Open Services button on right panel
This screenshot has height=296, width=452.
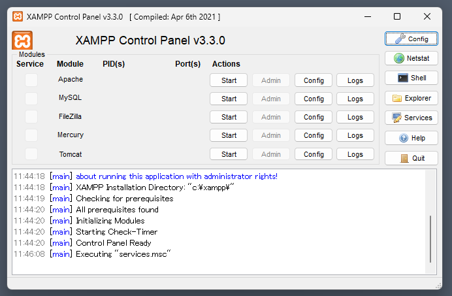coord(412,118)
